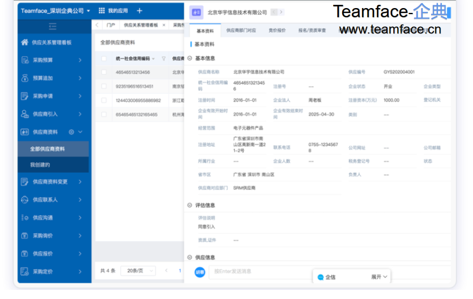Open the 20条/页 page size dropdown
473x299 pixels.
coord(138,270)
